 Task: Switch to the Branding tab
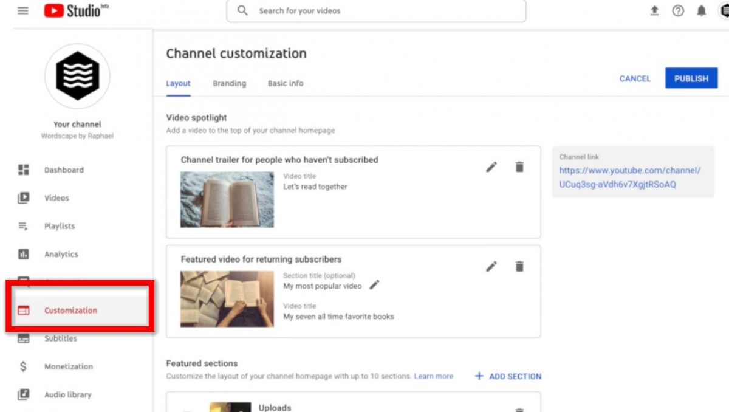tap(229, 83)
